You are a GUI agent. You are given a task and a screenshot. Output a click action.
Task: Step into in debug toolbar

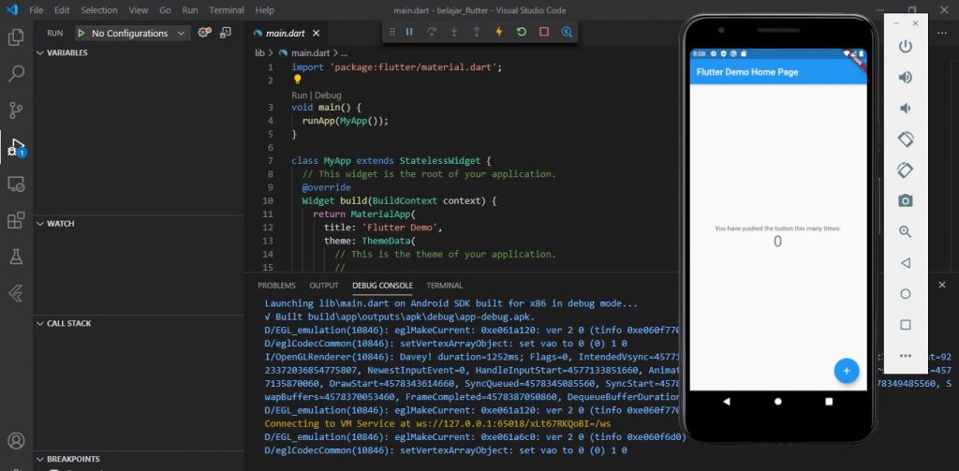click(x=454, y=32)
